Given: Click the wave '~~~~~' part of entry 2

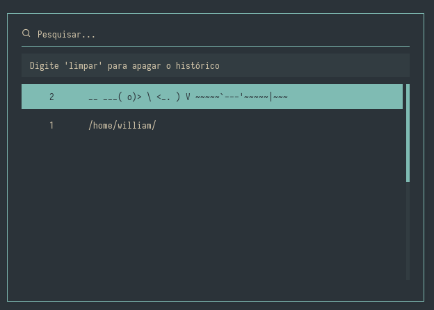Looking at the screenshot, I should 207,97.
